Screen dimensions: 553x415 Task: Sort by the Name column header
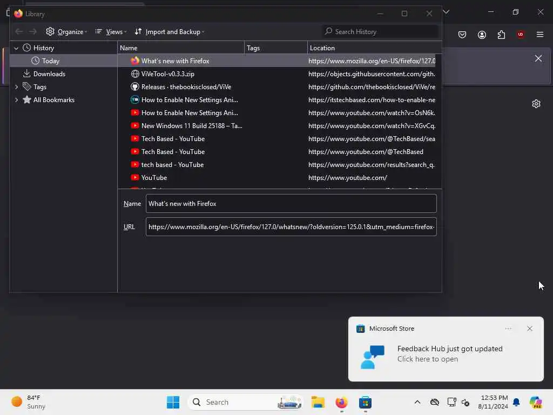click(x=181, y=48)
